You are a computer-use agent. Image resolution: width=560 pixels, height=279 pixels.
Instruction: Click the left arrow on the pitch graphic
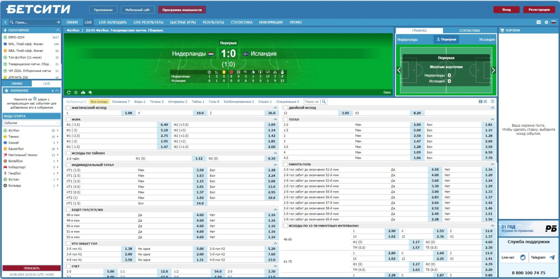click(x=399, y=70)
